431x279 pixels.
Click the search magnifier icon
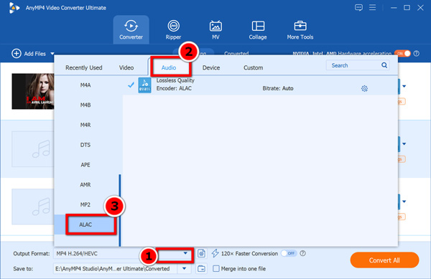click(384, 65)
